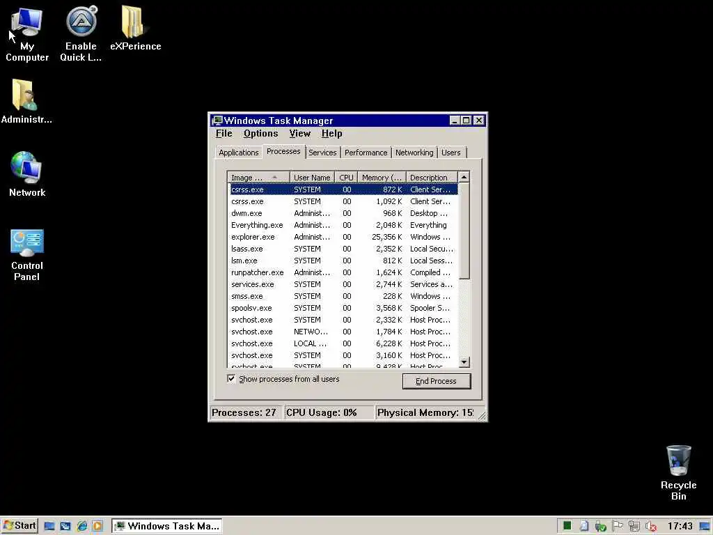Click the Start button
This screenshot has width=713, height=535.
[19, 526]
